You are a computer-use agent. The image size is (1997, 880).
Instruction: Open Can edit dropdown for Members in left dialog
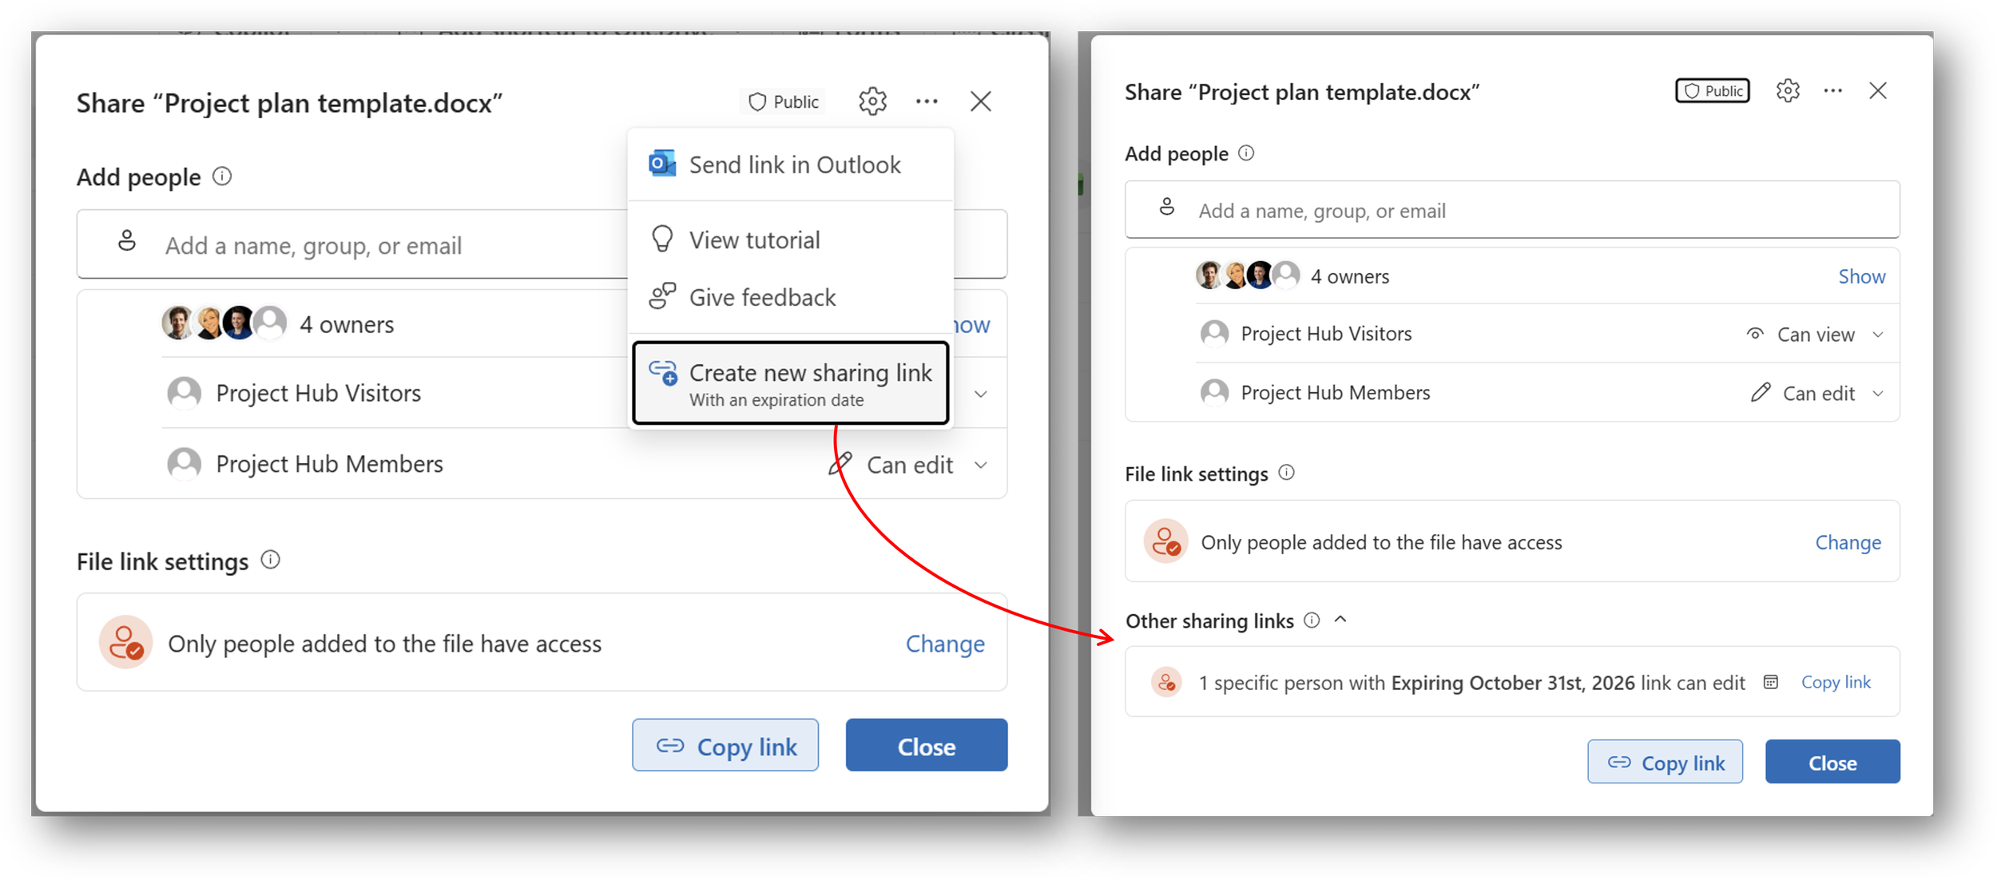pos(909,465)
